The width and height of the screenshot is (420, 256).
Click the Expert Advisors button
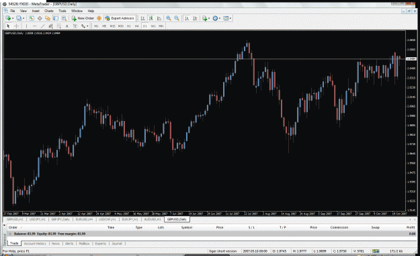[120, 18]
